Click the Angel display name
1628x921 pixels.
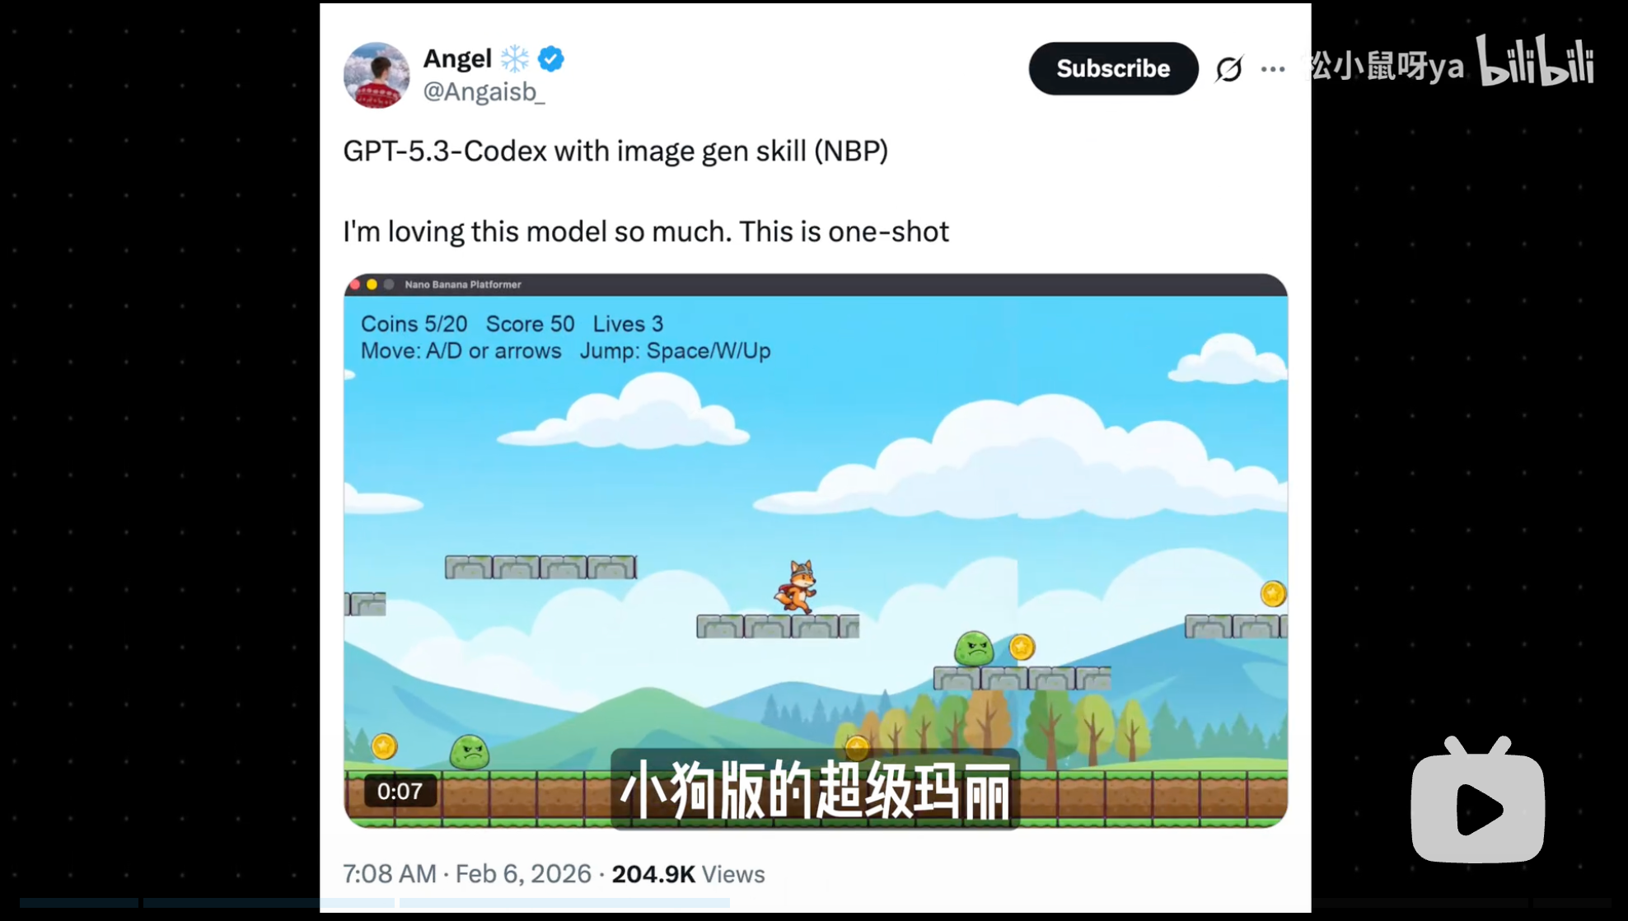point(457,58)
